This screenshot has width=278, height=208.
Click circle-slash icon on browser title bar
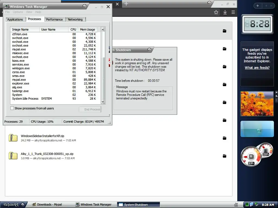(x=209, y=3)
